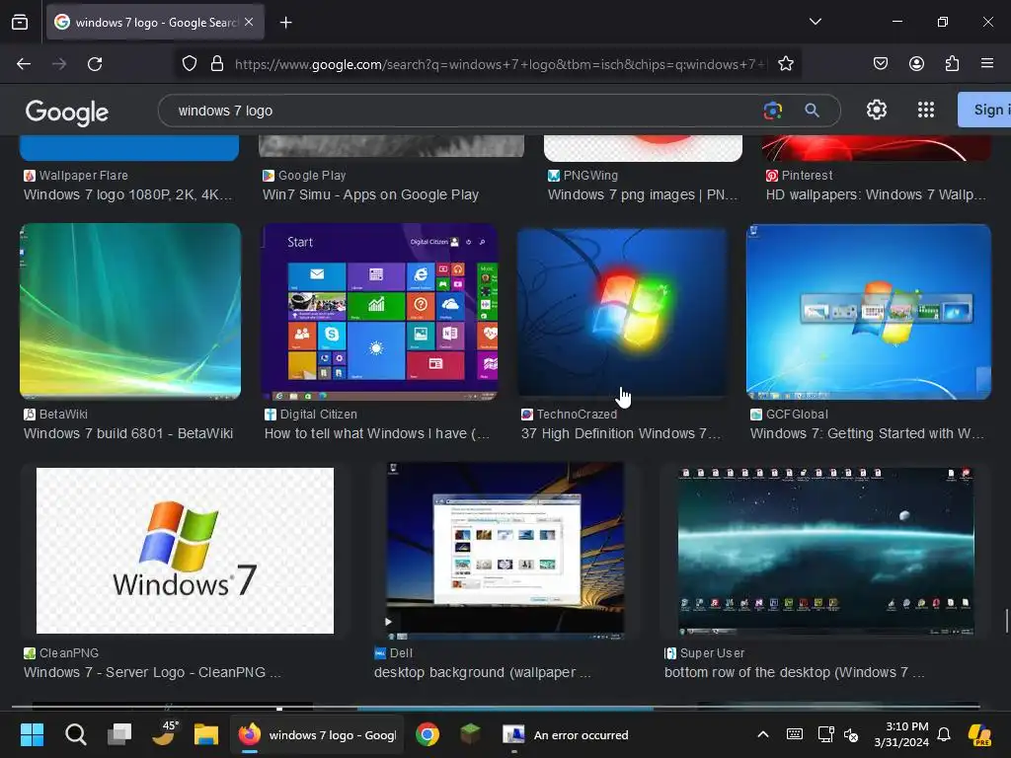Open GCFGlobal Getting Started link
1011x758 pixels.
coord(867,433)
